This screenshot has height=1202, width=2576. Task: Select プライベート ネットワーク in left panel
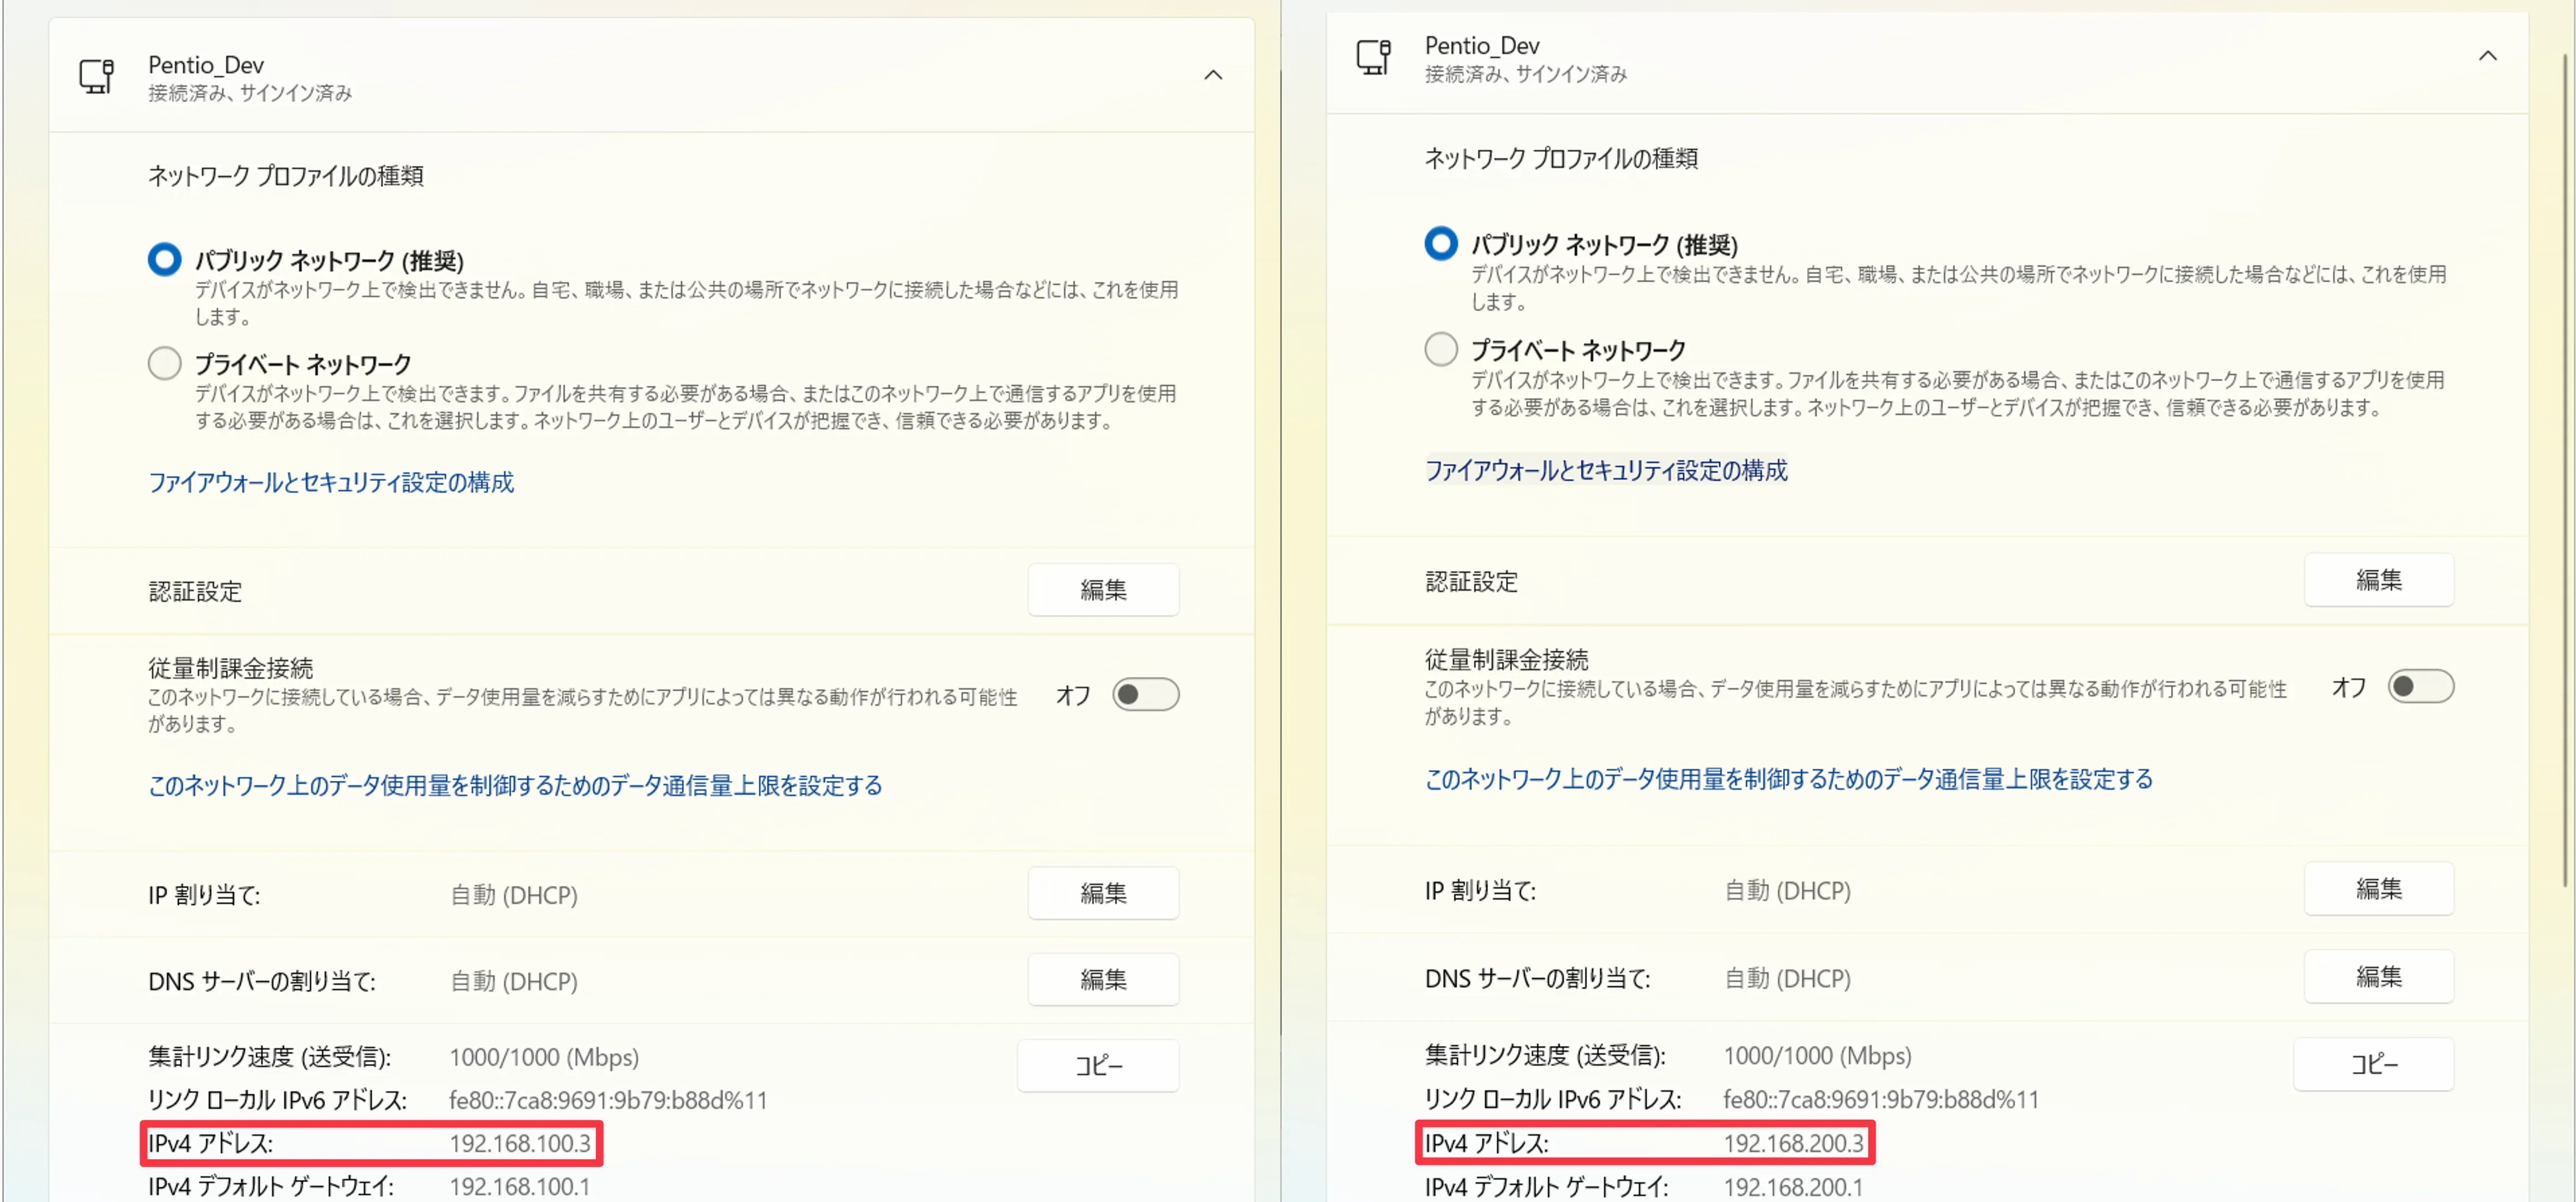click(x=165, y=363)
